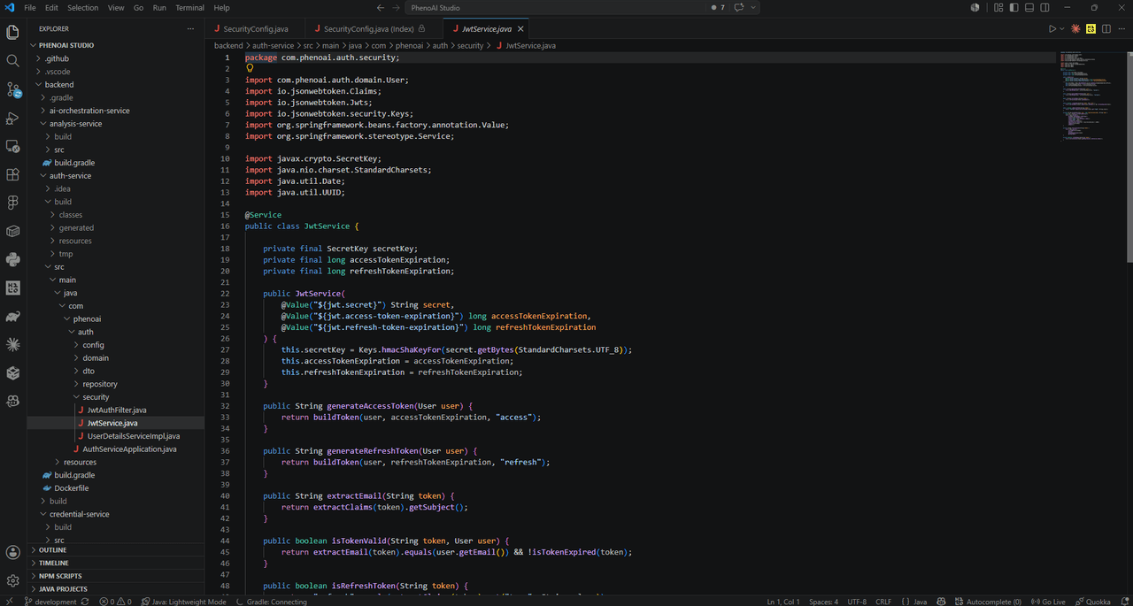Click the lightbulb code action icon
The width and height of the screenshot is (1133, 606).
[250, 68]
